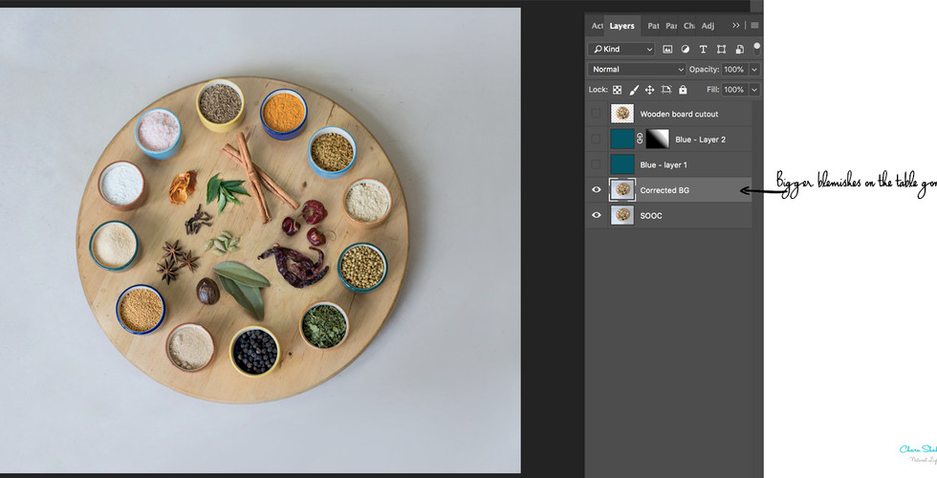Filter layers by type layer icon
Viewport: 937px width, 478px height.
(704, 49)
